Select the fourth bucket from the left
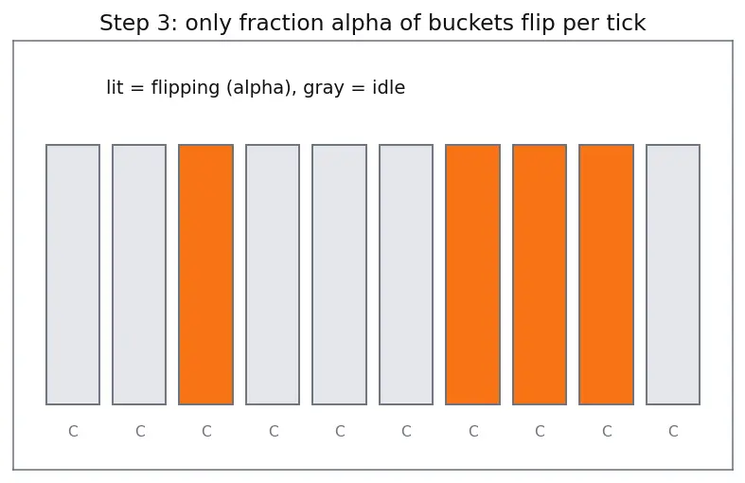 [x=273, y=275]
